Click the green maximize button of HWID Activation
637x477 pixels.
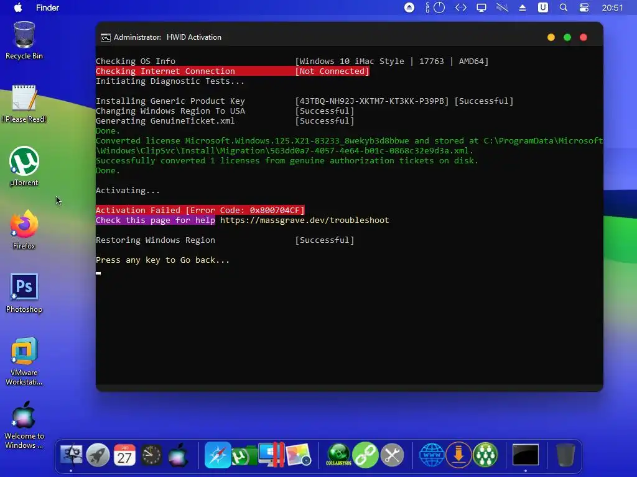pyautogui.click(x=567, y=37)
